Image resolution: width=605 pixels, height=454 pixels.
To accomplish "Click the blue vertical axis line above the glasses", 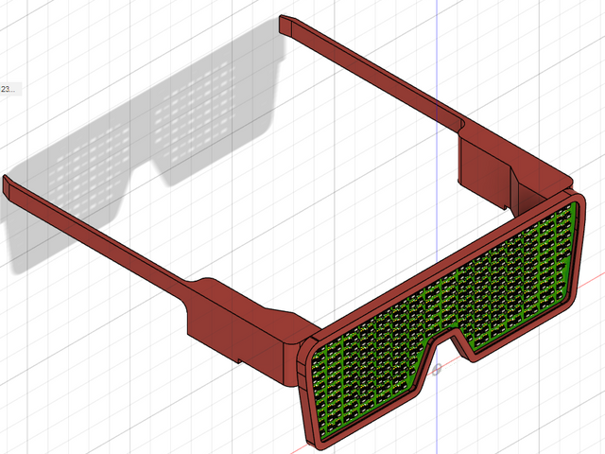I will tap(437, 57).
